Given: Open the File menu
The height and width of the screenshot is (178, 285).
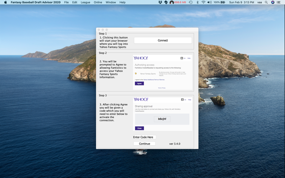Looking at the screenshot, I should coord(66,2).
